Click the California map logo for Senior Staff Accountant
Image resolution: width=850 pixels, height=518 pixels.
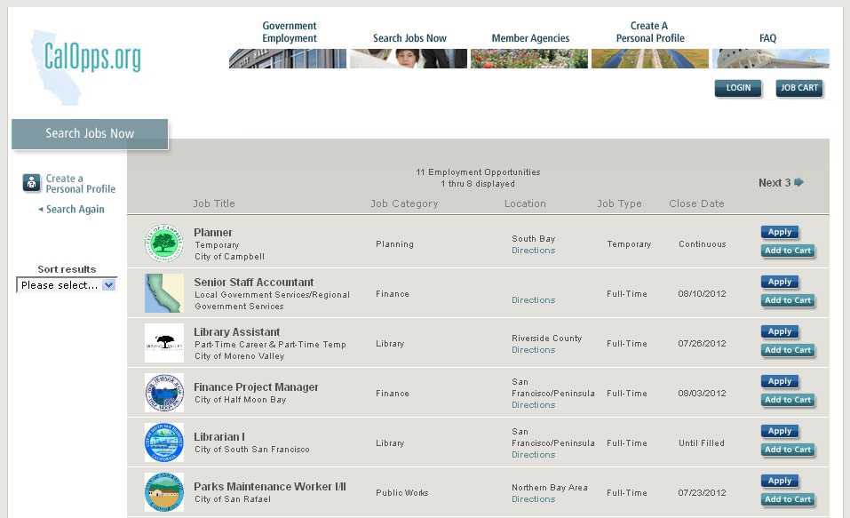tap(164, 293)
